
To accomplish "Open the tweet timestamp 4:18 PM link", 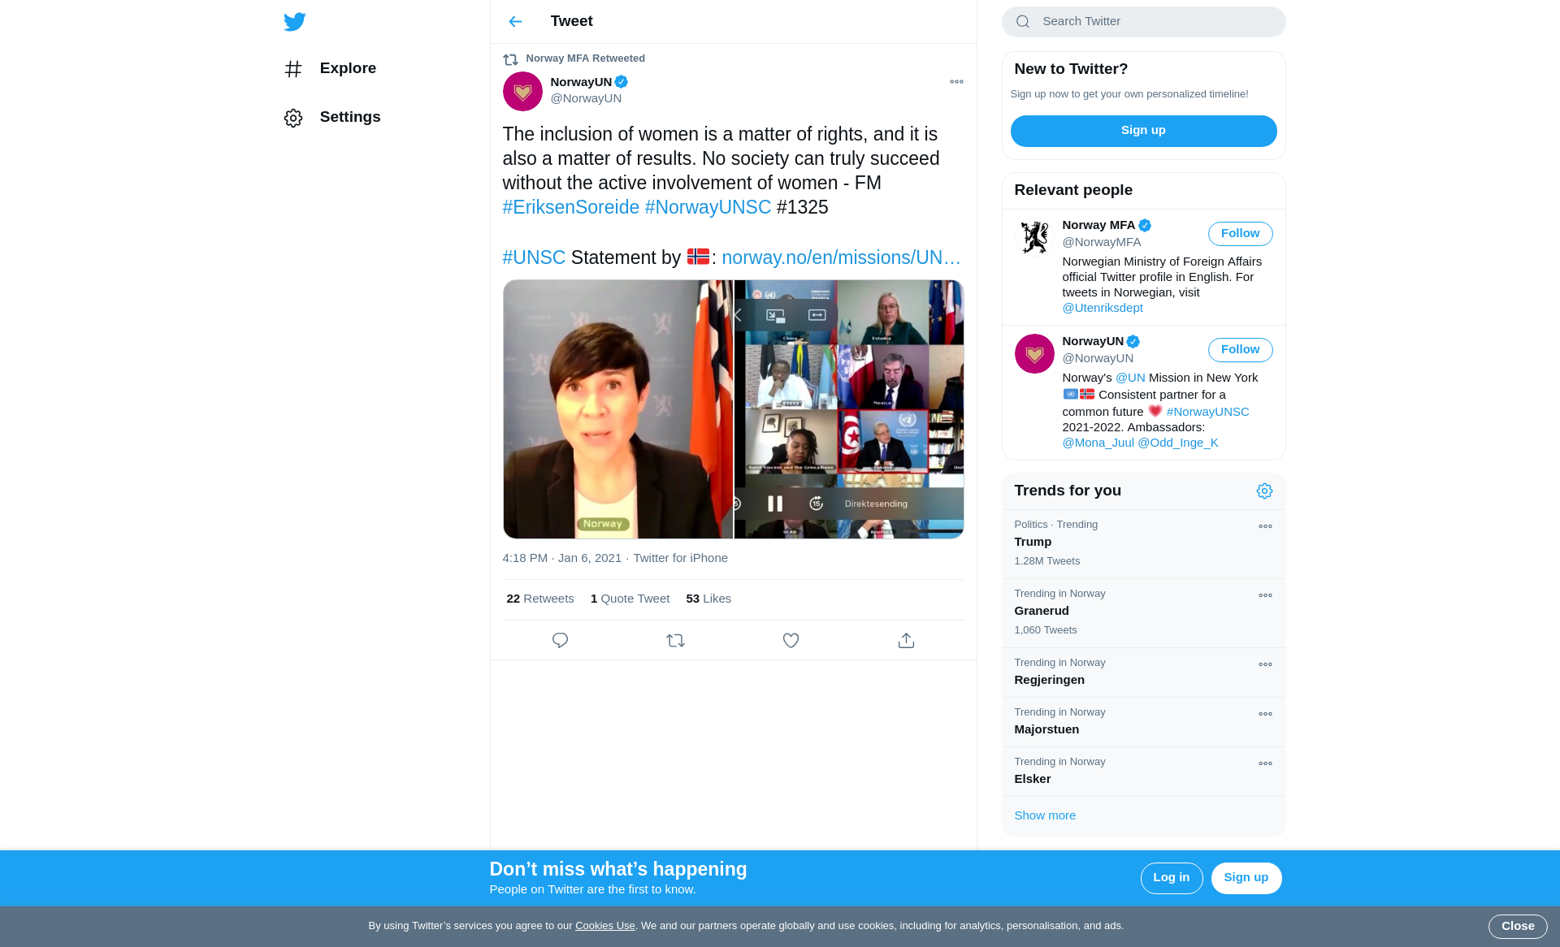I will pyautogui.click(x=561, y=559).
